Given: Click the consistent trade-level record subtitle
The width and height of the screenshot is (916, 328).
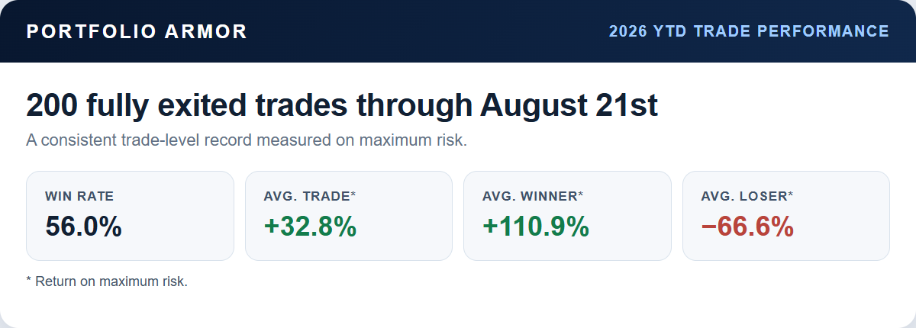Looking at the screenshot, I should 247,141.
